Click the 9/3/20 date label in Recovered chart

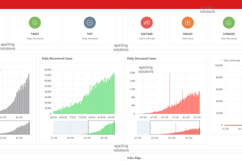coord(111,117)
